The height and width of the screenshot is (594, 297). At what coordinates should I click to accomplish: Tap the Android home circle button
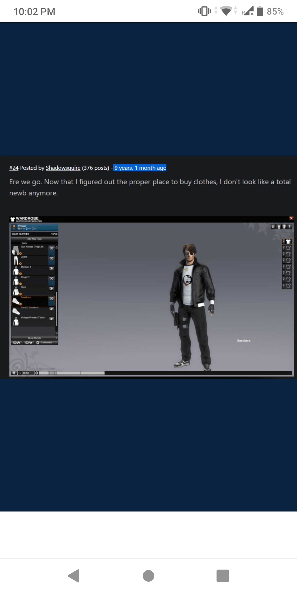(148, 576)
